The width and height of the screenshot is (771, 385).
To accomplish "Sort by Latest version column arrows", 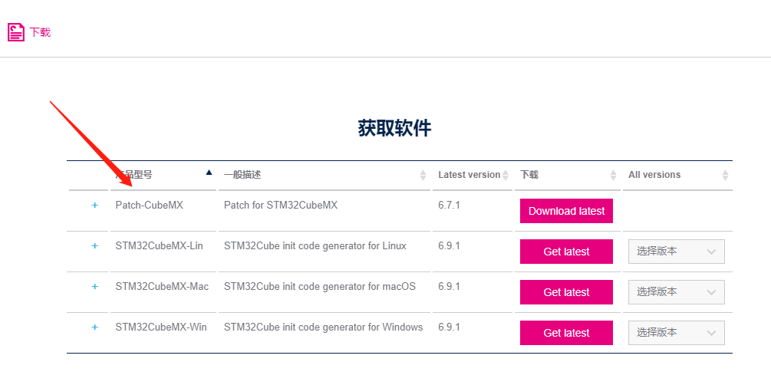I will point(505,175).
